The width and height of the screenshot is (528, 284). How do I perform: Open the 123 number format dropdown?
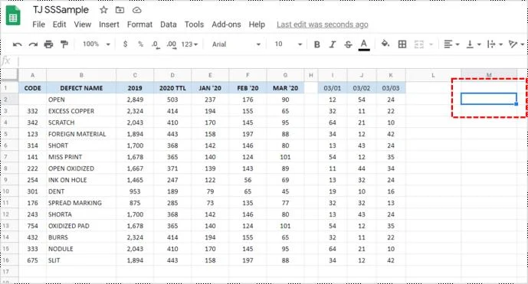[x=189, y=44]
